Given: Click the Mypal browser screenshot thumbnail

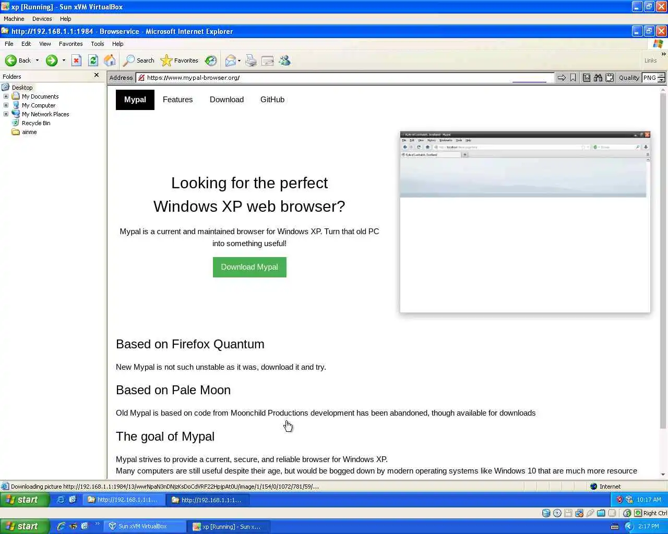Looking at the screenshot, I should tap(525, 222).
